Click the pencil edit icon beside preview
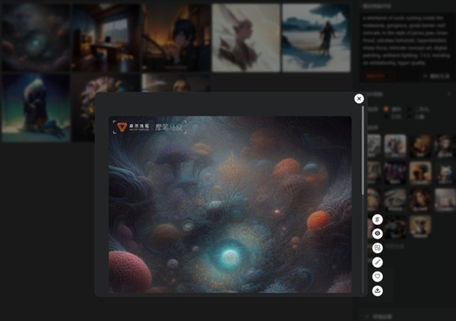 pyautogui.click(x=378, y=262)
